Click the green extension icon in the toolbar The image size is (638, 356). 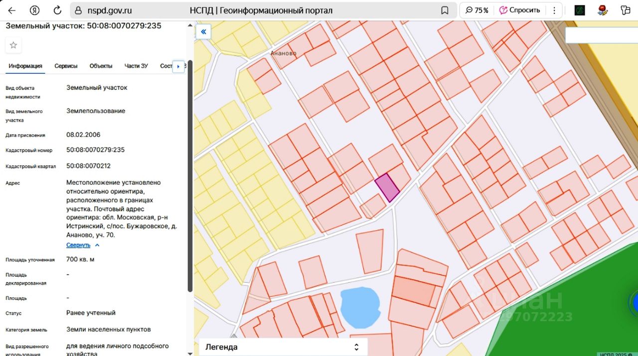pos(580,10)
